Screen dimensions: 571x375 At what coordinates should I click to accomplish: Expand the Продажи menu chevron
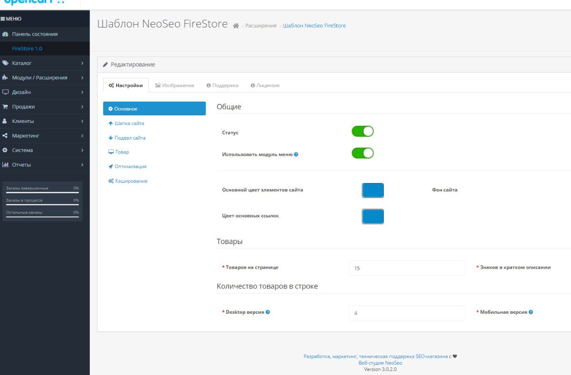82,106
